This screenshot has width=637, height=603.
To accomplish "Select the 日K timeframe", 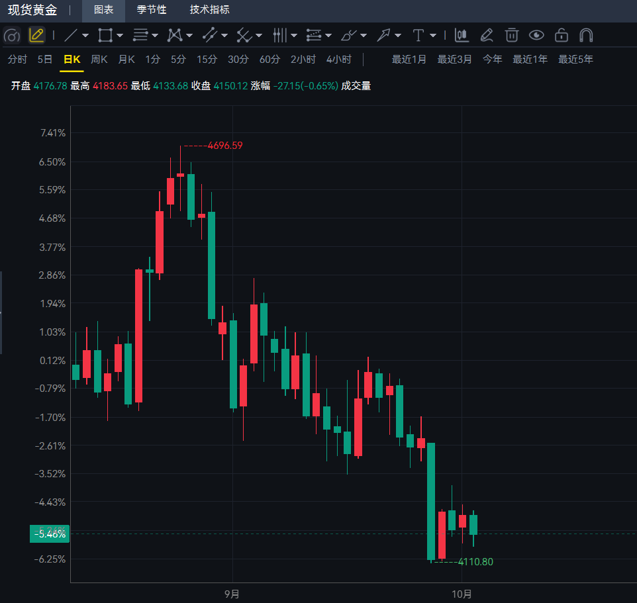I will [72, 60].
